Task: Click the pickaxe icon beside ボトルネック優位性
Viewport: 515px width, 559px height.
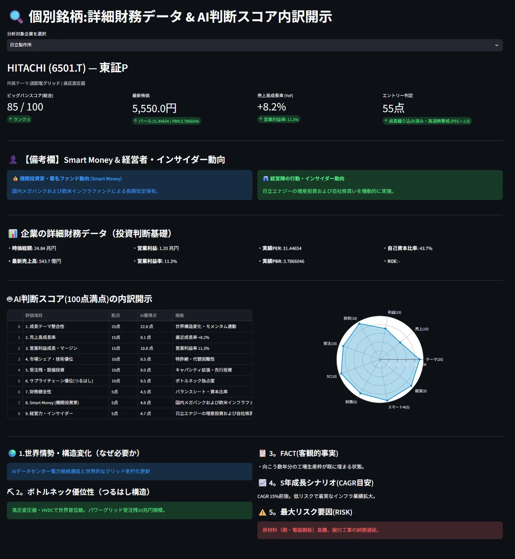Action: click(x=11, y=492)
